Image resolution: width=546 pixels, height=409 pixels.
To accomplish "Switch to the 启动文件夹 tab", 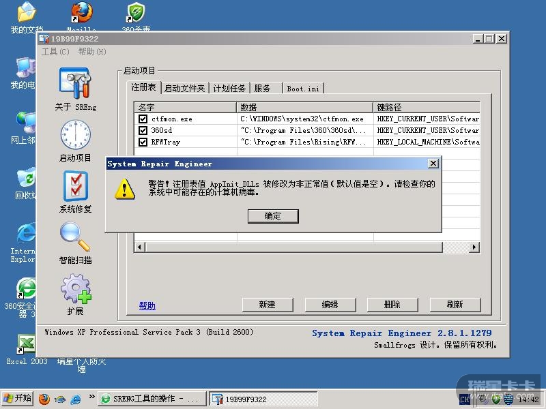I will [184, 89].
